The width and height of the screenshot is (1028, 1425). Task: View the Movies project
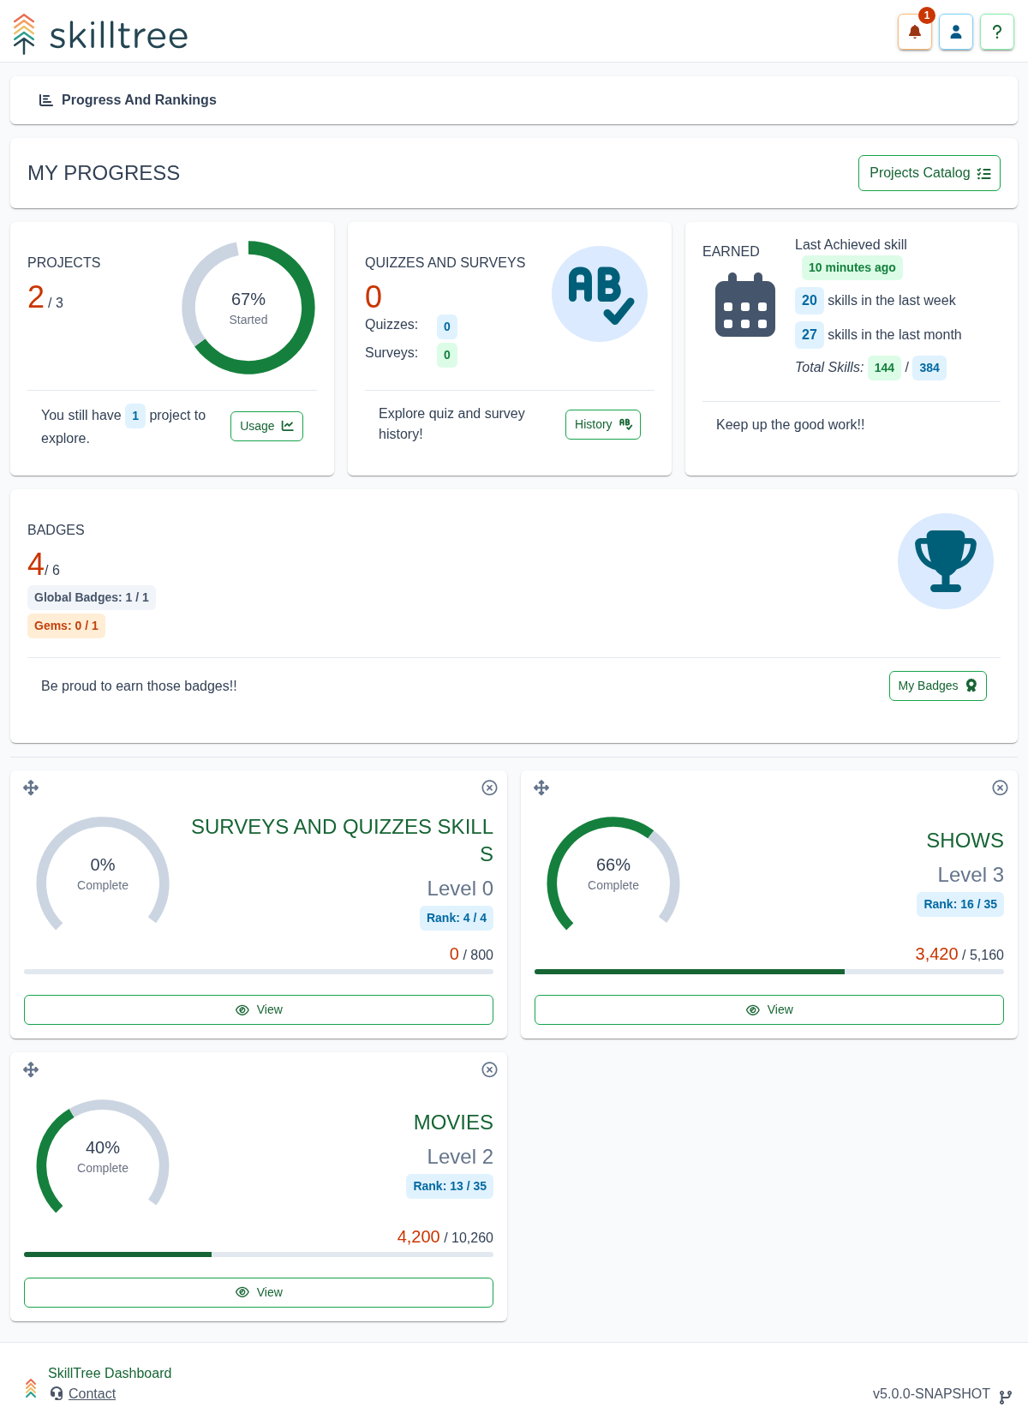(259, 1292)
